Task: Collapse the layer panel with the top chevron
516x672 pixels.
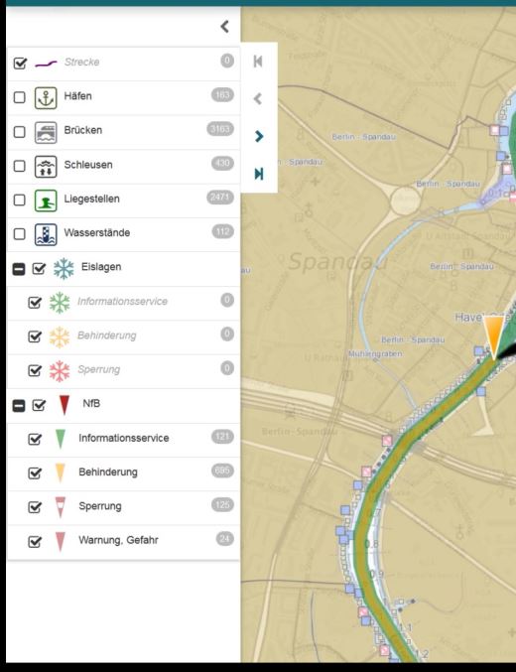Action: point(224,27)
